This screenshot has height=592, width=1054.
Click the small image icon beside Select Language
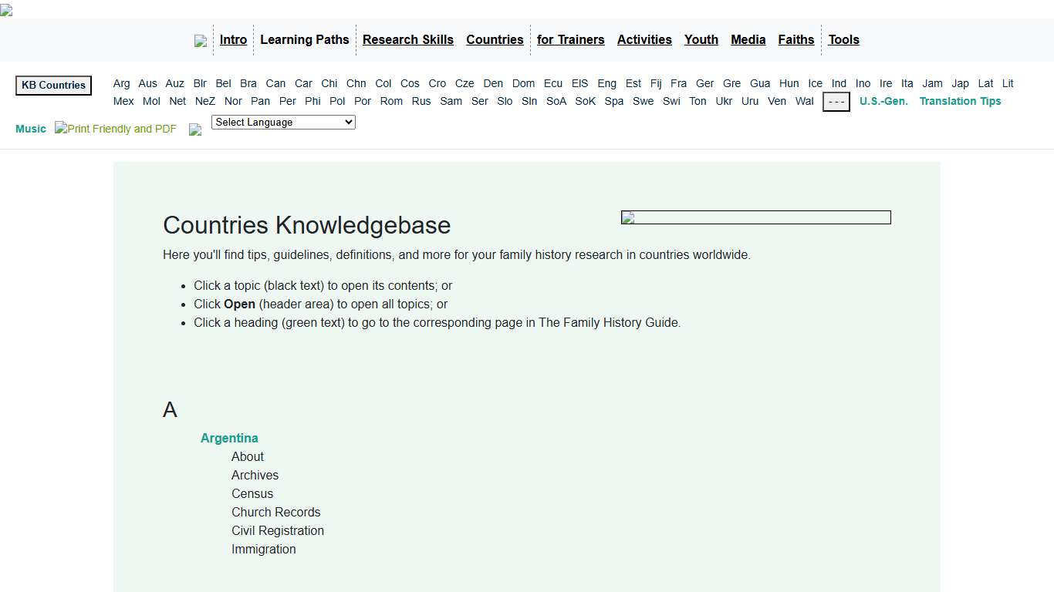[x=194, y=129]
